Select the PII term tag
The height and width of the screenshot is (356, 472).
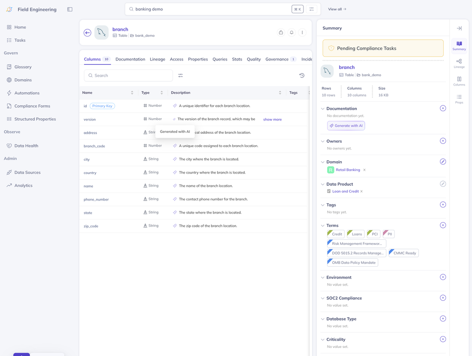pyautogui.click(x=388, y=234)
